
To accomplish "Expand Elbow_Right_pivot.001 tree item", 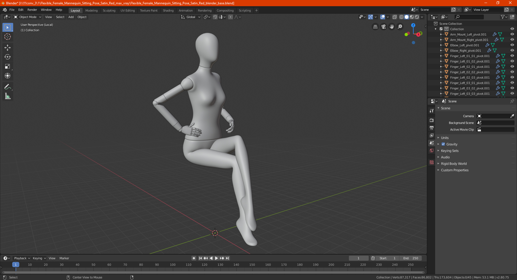I will [441, 51].
